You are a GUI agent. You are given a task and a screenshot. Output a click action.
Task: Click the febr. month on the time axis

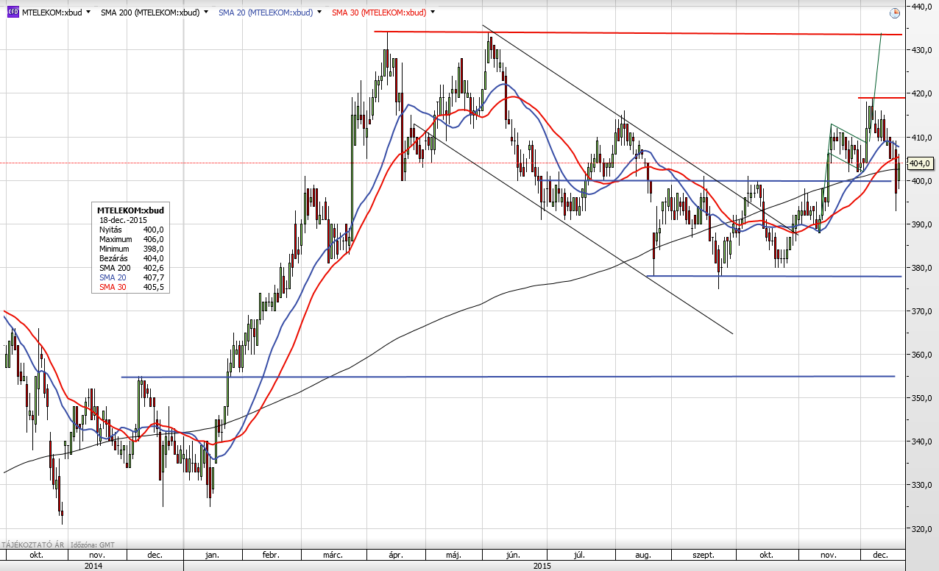272,555
